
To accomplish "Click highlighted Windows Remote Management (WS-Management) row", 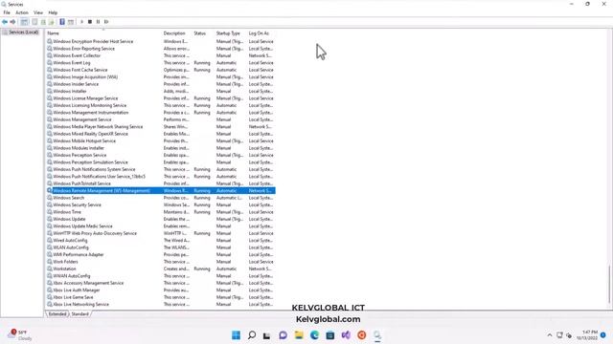I will click(161, 191).
